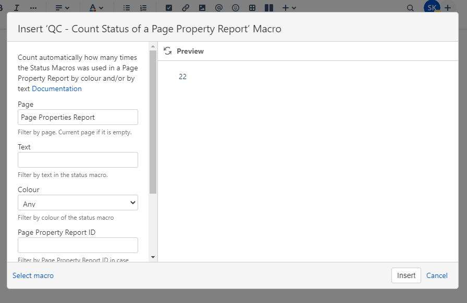Click the SK profile avatar
This screenshot has width=467, height=303.
point(432,7)
